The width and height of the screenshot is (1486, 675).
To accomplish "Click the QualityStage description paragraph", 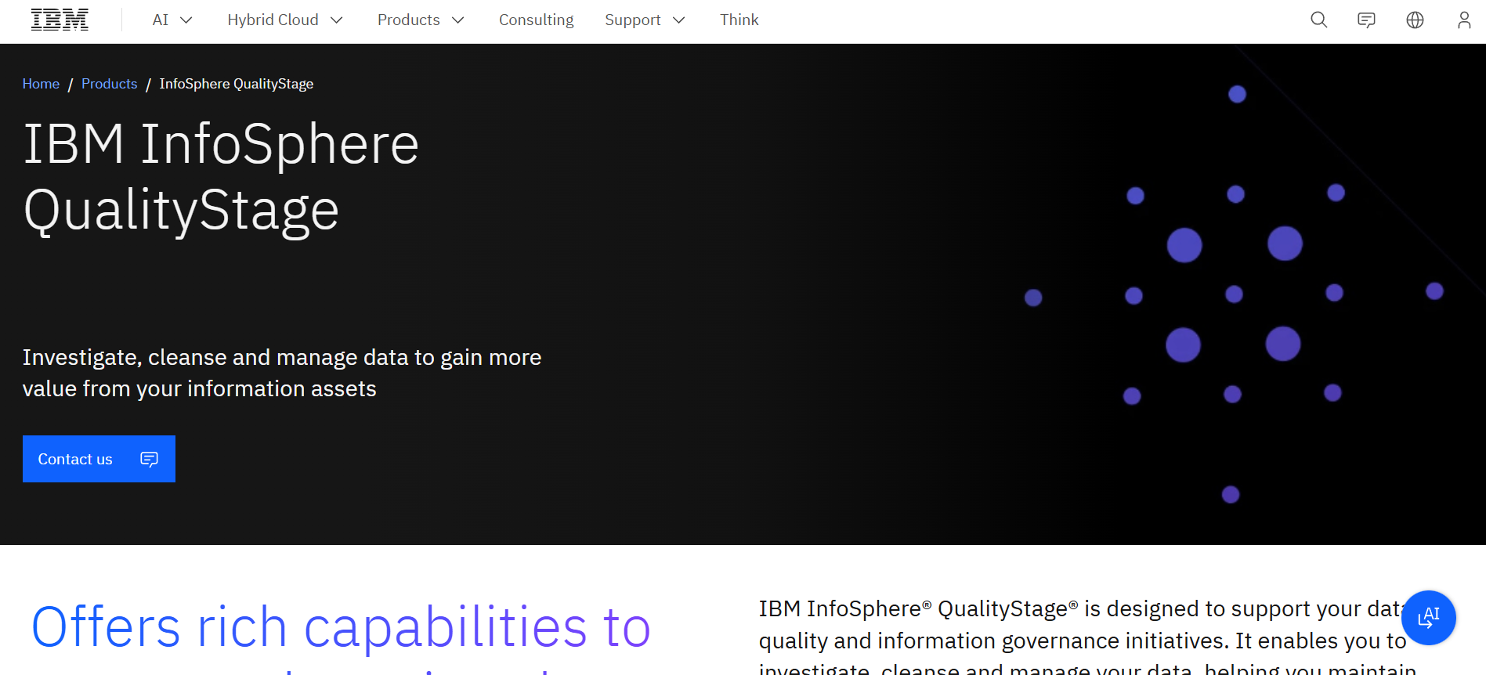I will pos(1089,637).
